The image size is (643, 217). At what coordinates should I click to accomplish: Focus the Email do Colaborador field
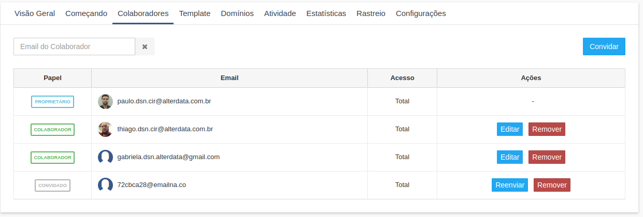pos(74,47)
